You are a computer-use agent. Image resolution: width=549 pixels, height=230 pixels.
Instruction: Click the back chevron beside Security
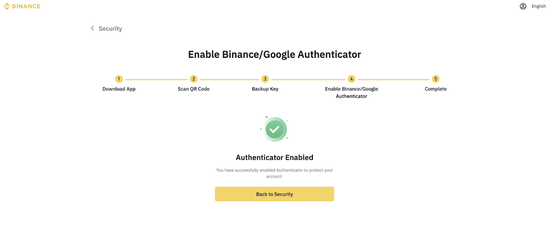(x=92, y=28)
